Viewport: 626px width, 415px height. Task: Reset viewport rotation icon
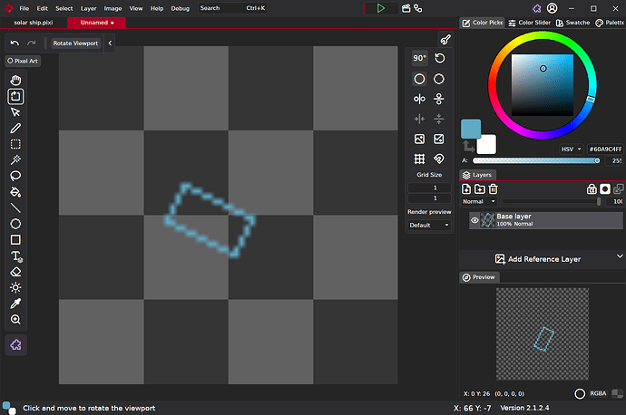(x=439, y=58)
